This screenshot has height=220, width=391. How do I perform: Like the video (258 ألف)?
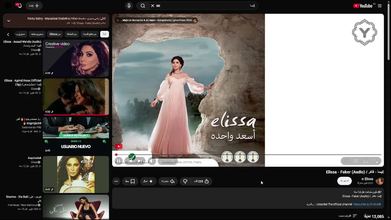(x=202, y=181)
